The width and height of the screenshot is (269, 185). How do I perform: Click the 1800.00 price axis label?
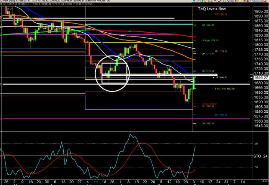[x=261, y=45]
